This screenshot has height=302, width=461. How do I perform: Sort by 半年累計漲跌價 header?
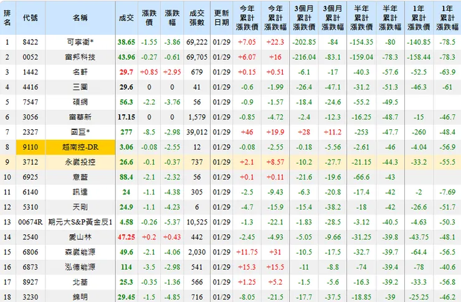coord(361,17)
